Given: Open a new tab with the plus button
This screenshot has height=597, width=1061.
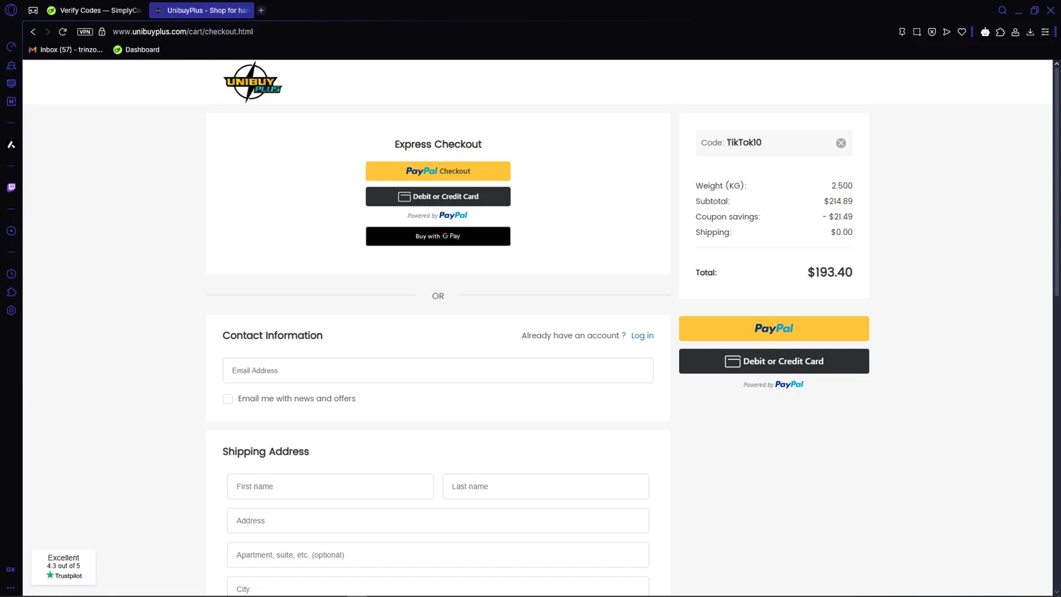Looking at the screenshot, I should click(x=261, y=11).
